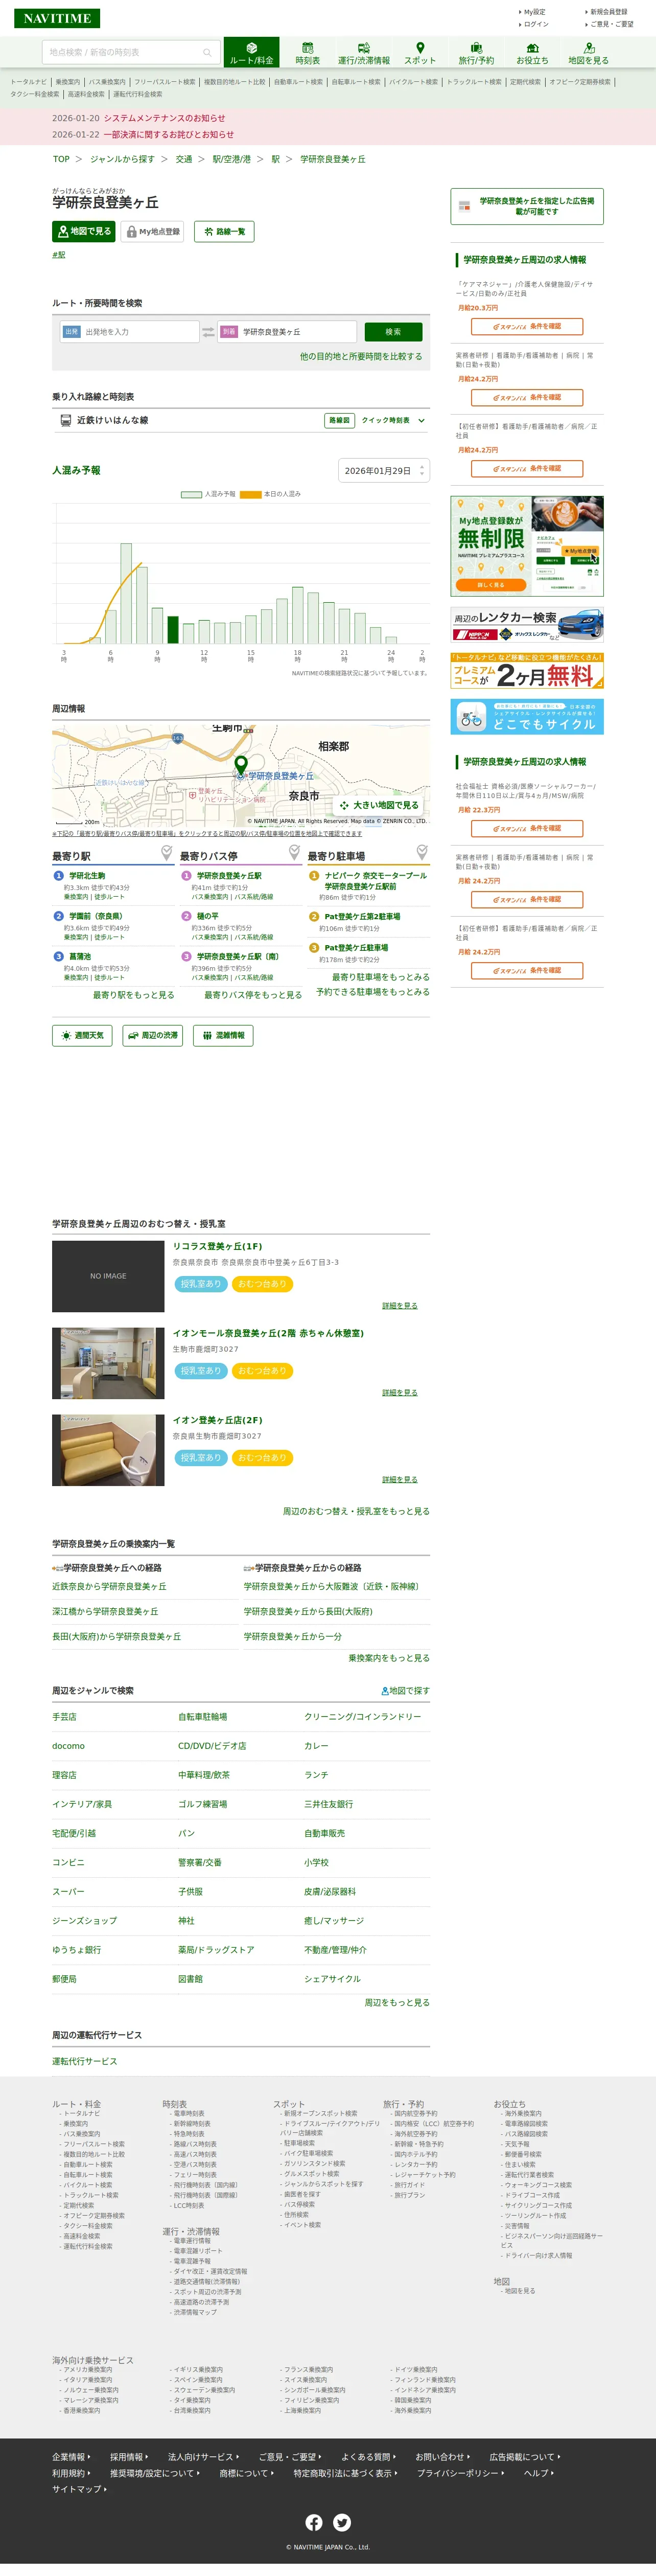Image resolution: width=656 pixels, height=2576 pixels.
Task: Click the 運転代行サービス link
Action: point(84,2061)
